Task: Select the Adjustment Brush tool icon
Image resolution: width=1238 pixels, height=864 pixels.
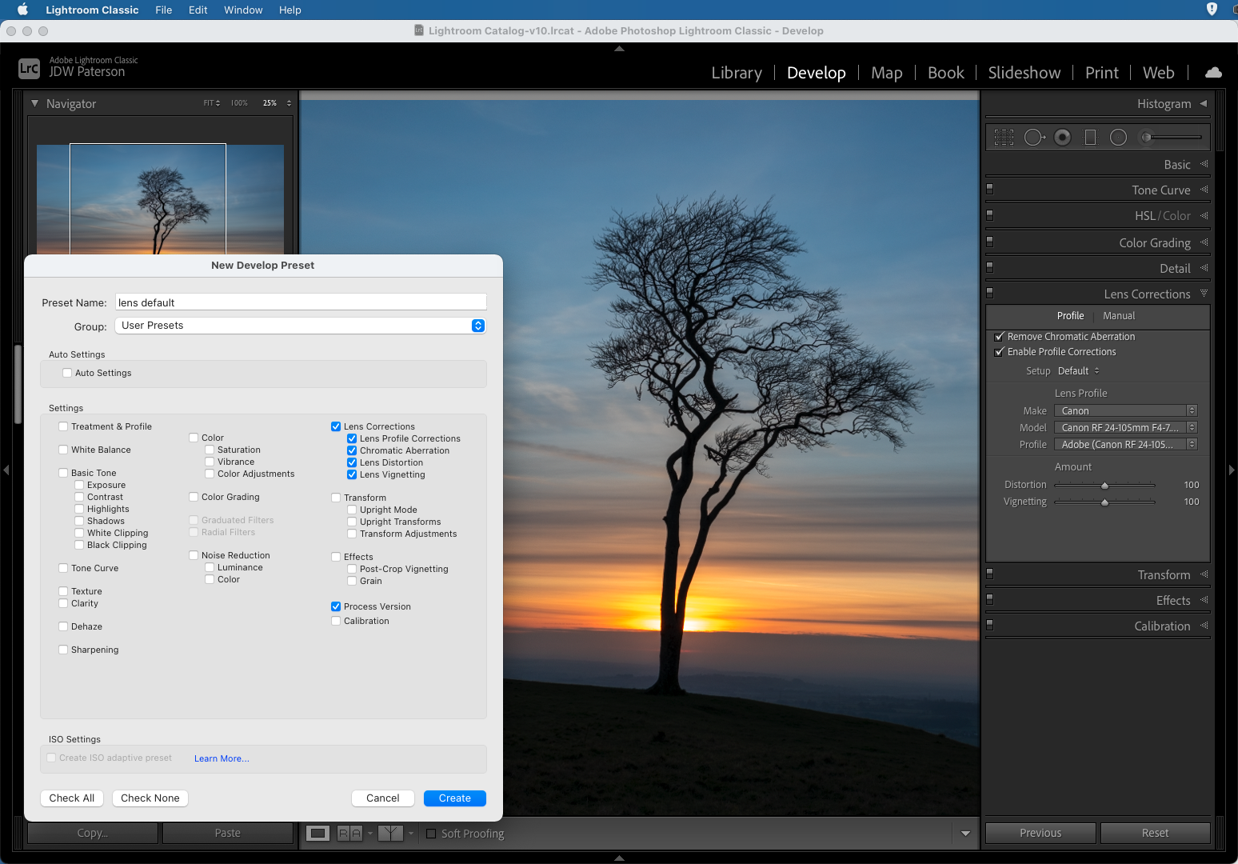Action: pyautogui.click(x=1146, y=138)
